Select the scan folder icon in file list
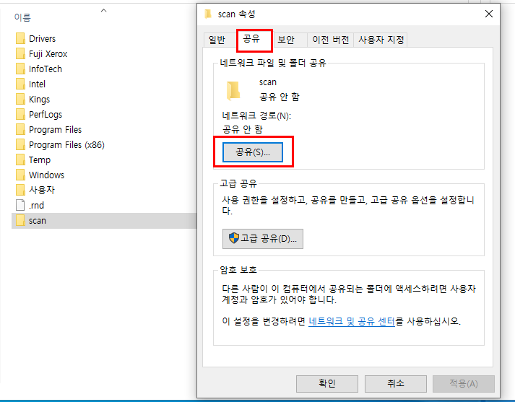 tap(20, 221)
